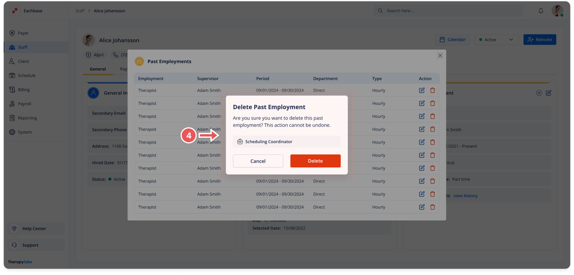Go to Staff in the breadcrumb
574x275 pixels.
pyautogui.click(x=80, y=11)
